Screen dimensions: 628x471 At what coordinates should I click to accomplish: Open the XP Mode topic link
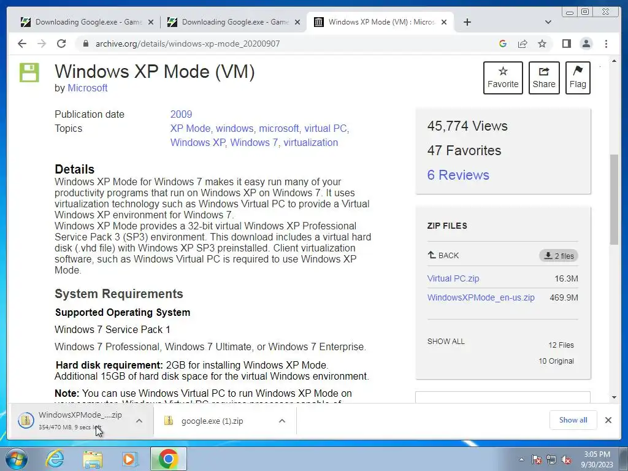[x=190, y=129]
